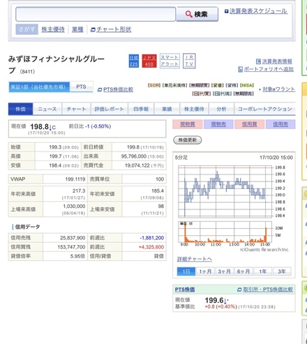Click the 信用売 order button
Screen dimensions: 307x344
click(x=280, y=124)
